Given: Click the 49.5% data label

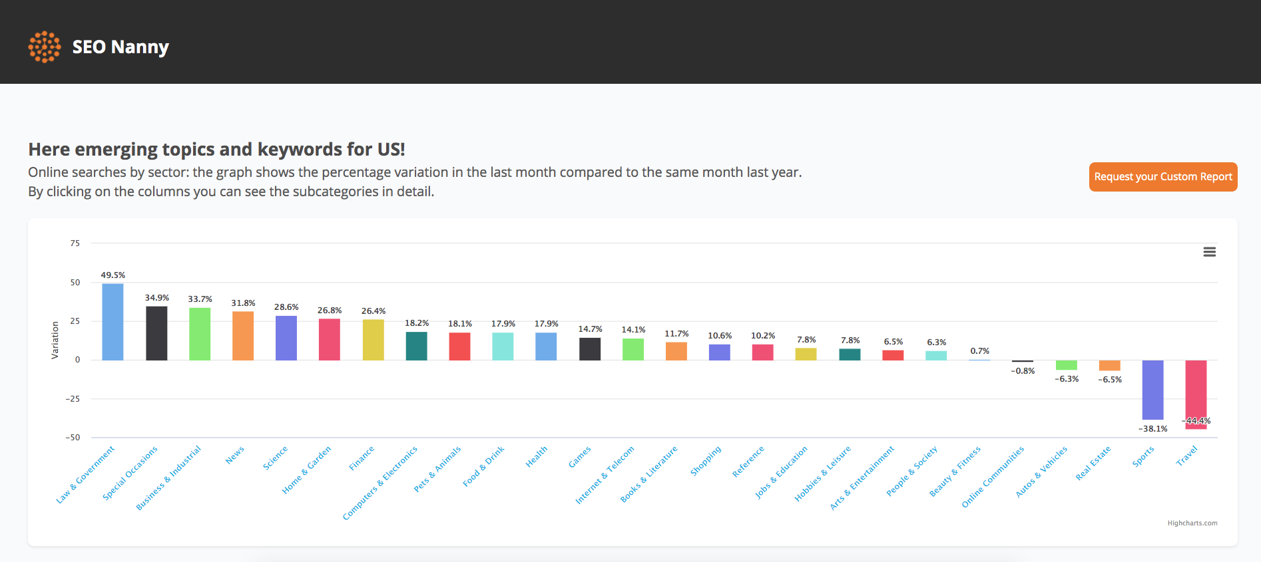Looking at the screenshot, I should click(x=113, y=275).
